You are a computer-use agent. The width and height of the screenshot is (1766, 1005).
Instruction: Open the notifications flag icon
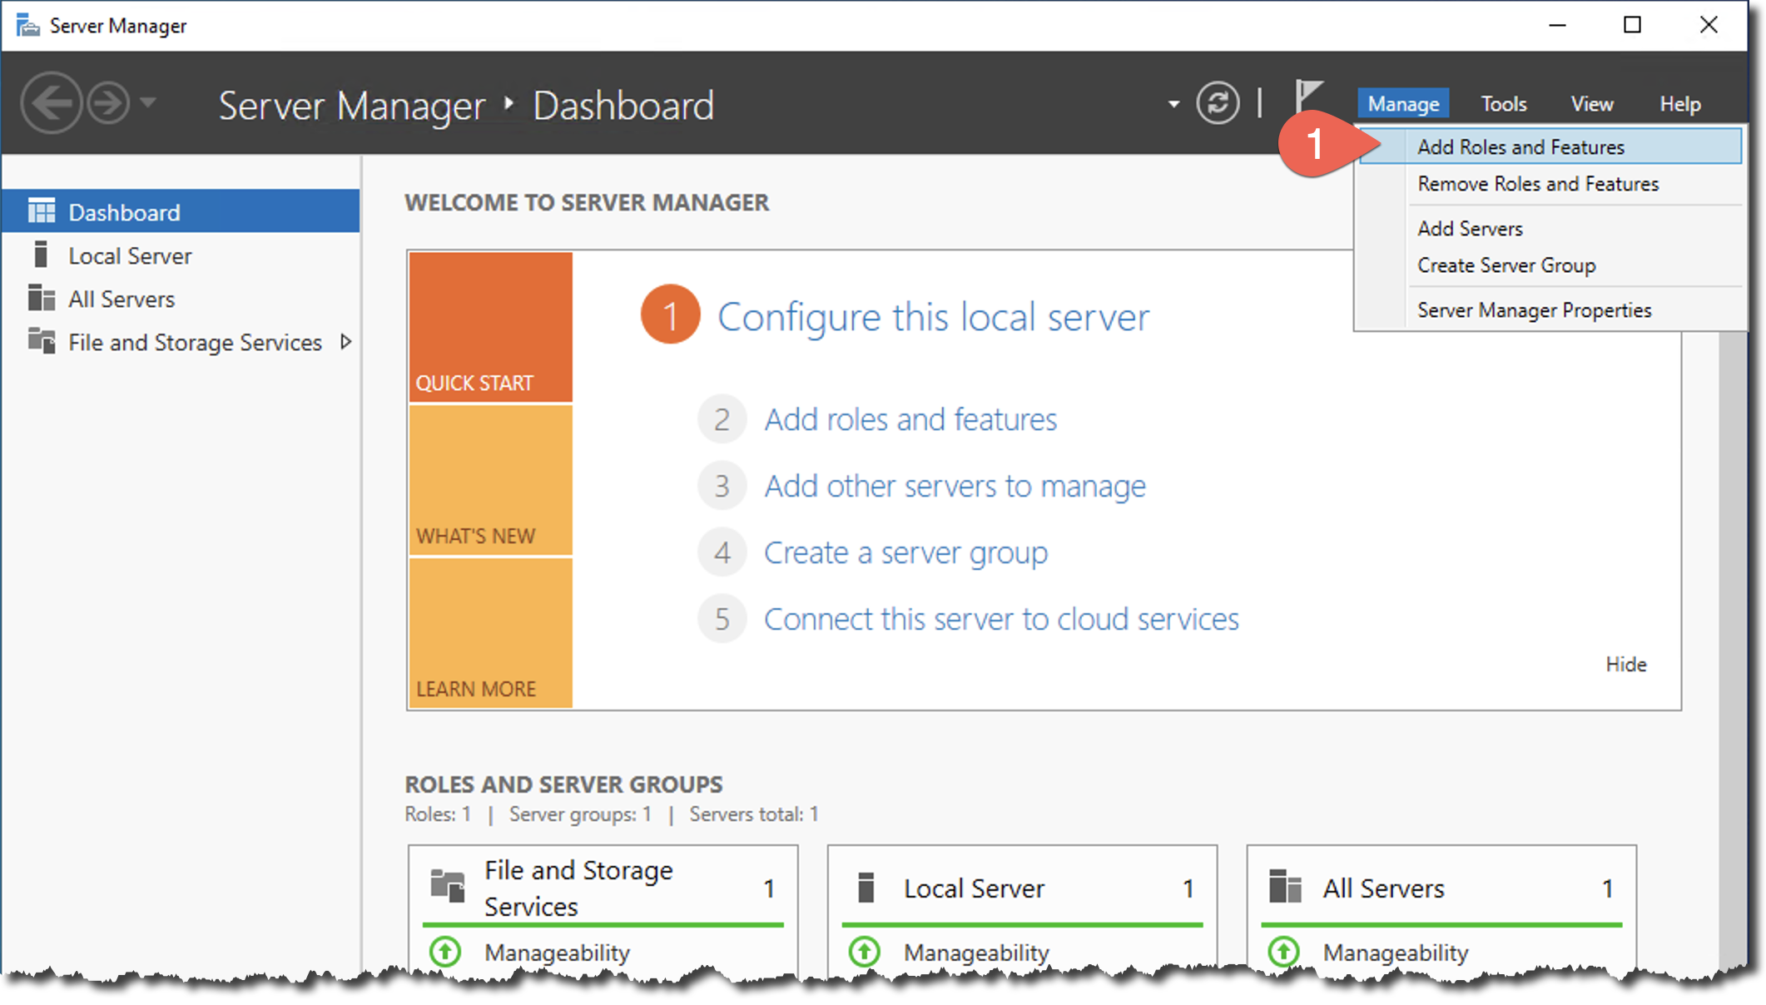1308,98
